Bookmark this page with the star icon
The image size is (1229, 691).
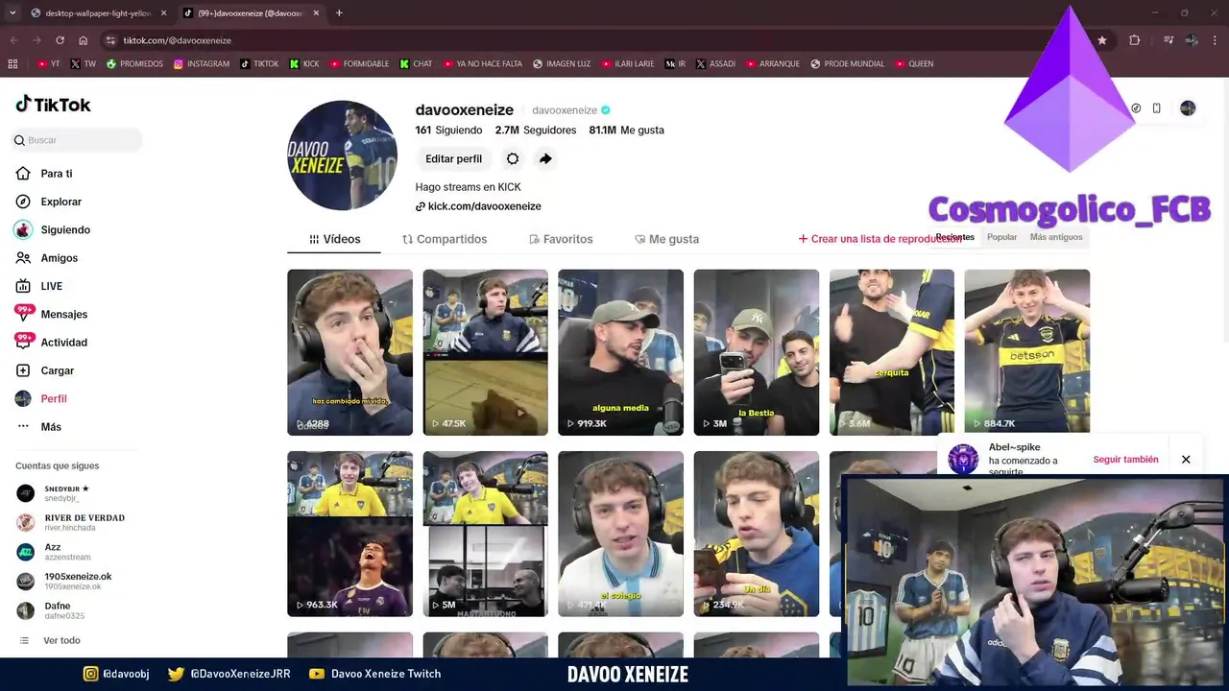tap(1102, 40)
